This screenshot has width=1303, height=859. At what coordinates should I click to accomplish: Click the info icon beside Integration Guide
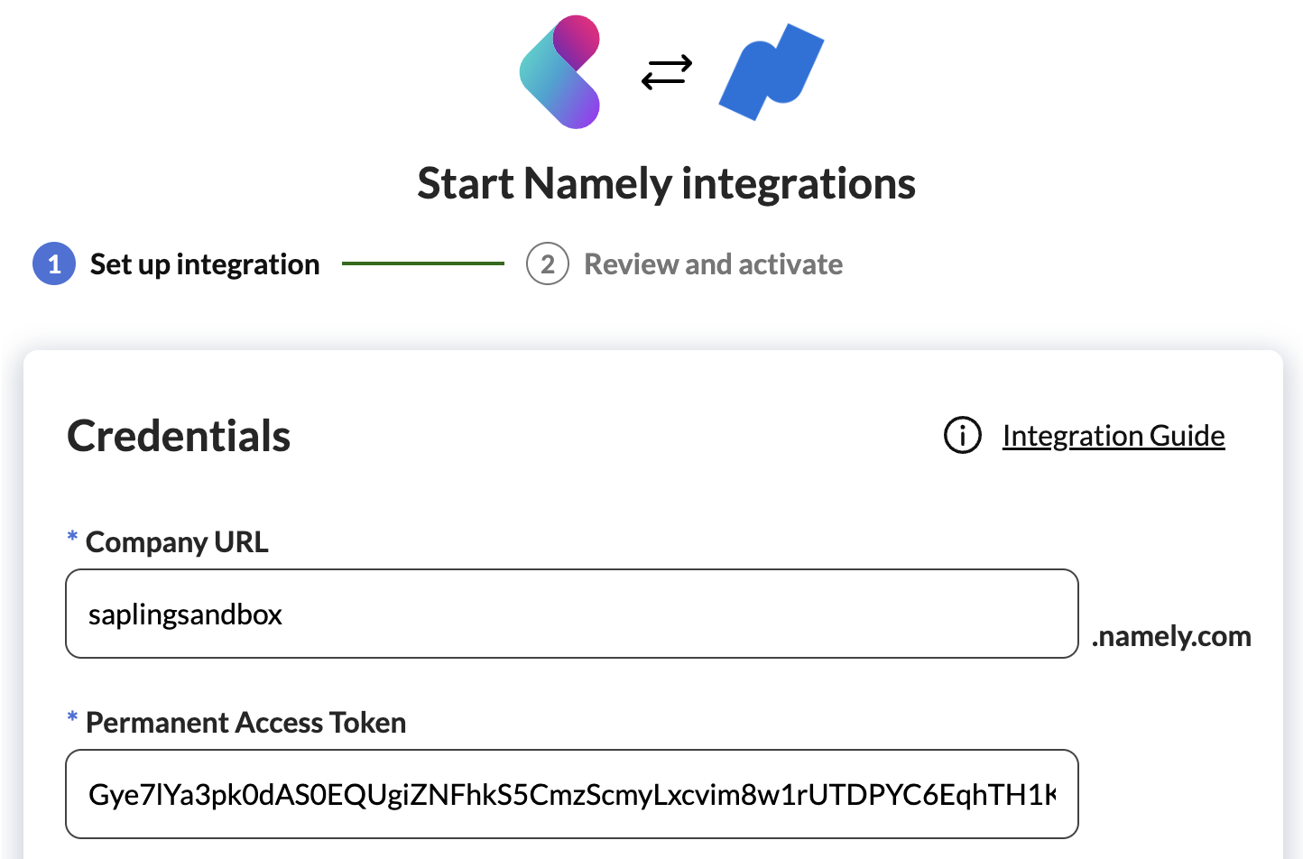[x=962, y=436]
